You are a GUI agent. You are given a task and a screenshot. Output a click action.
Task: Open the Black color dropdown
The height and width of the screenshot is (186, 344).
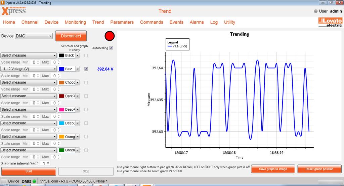click(x=69, y=55)
